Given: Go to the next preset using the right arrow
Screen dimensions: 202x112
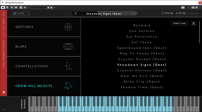Looking at the screenshot, I should coord(134,13).
